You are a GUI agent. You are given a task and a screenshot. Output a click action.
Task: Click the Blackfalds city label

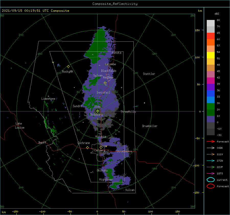tap(109, 71)
